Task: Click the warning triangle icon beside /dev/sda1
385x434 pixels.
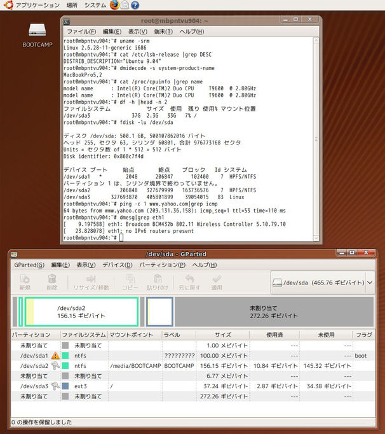Action: click(x=55, y=355)
